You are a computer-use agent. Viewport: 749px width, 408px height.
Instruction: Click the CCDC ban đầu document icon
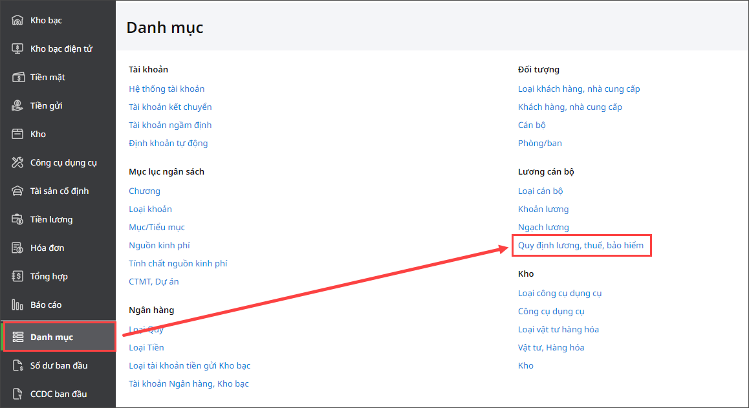point(17,394)
